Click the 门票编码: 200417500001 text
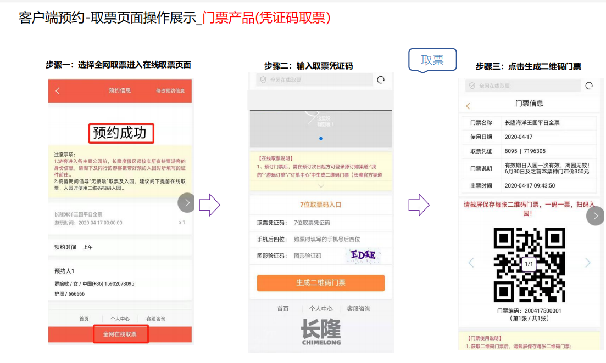606x363 pixels. point(529,310)
